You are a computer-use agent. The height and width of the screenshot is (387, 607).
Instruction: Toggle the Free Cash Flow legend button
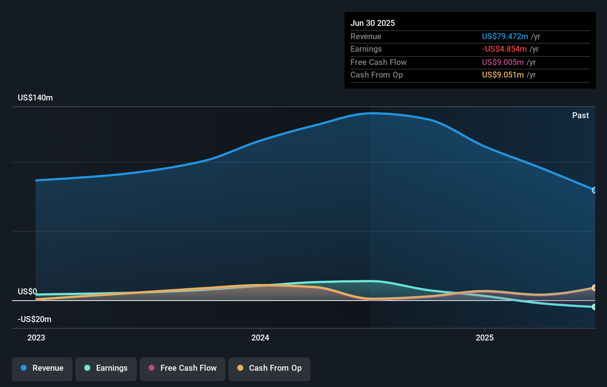pyautogui.click(x=183, y=369)
